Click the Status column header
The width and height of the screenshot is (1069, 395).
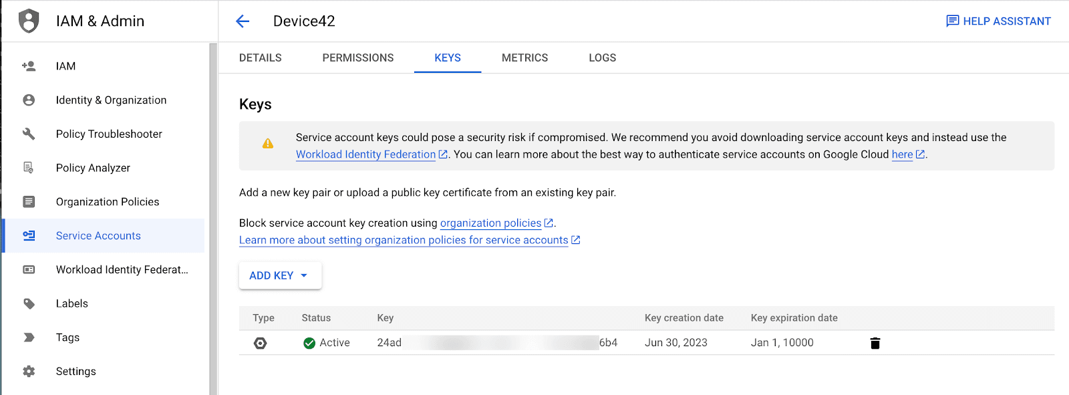(316, 318)
